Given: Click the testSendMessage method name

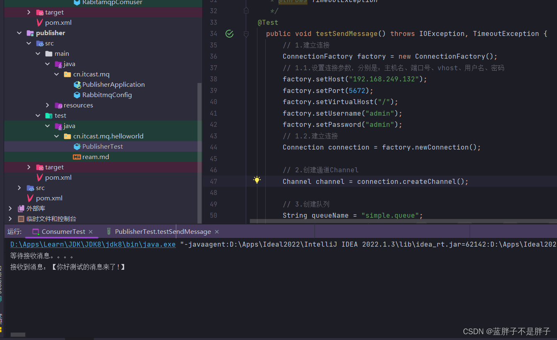Looking at the screenshot, I should pyautogui.click(x=347, y=34).
